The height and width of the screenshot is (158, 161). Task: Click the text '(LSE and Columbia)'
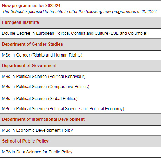(128, 33)
